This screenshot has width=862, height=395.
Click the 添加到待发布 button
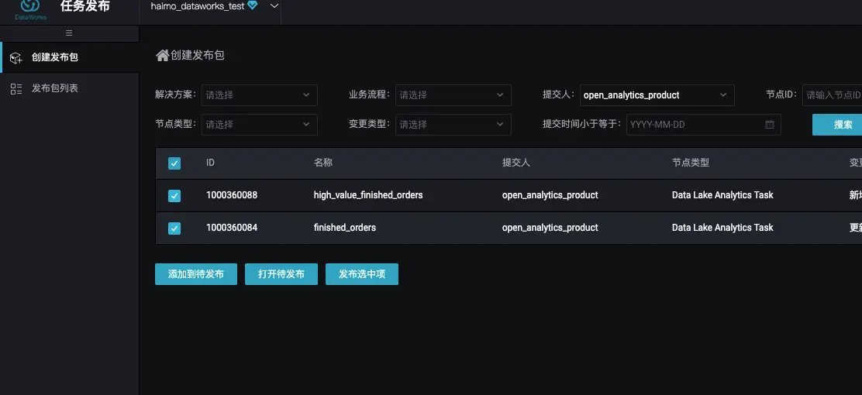[195, 274]
